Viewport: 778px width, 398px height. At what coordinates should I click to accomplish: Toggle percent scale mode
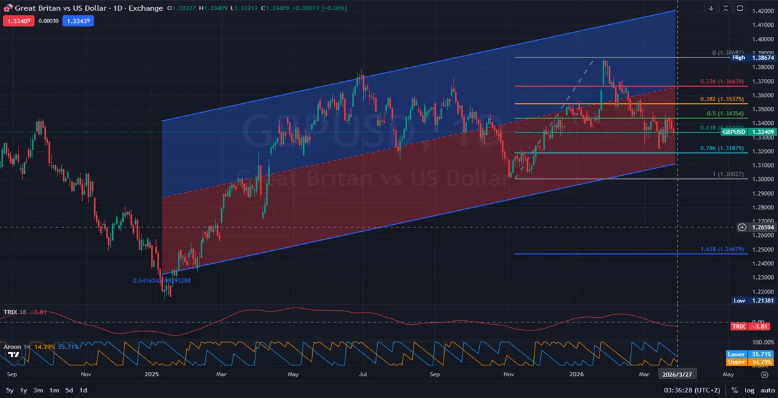coord(734,390)
